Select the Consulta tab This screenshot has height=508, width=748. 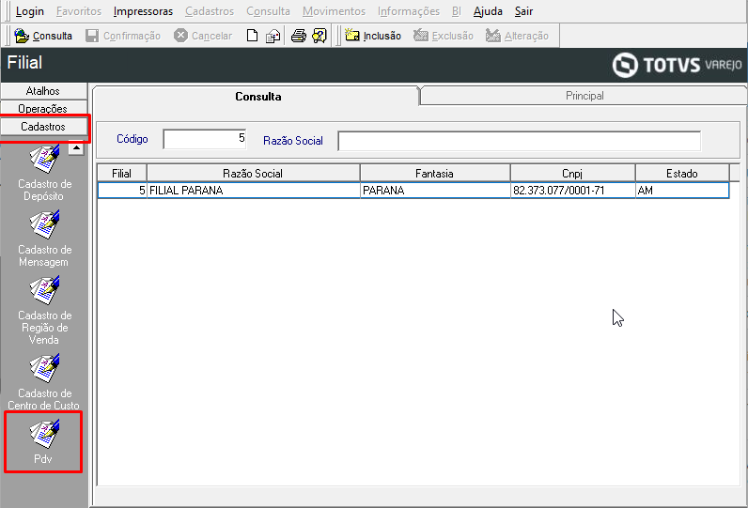click(x=257, y=97)
